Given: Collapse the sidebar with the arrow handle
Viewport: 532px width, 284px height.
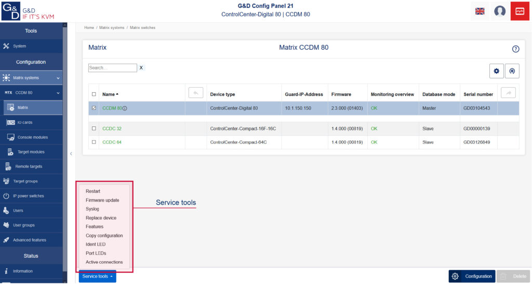Looking at the screenshot, I should (x=71, y=154).
